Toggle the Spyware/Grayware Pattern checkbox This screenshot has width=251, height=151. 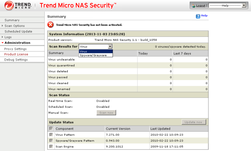51,140
